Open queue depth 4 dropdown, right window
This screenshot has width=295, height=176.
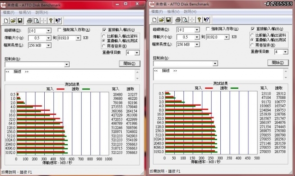pos(285,52)
